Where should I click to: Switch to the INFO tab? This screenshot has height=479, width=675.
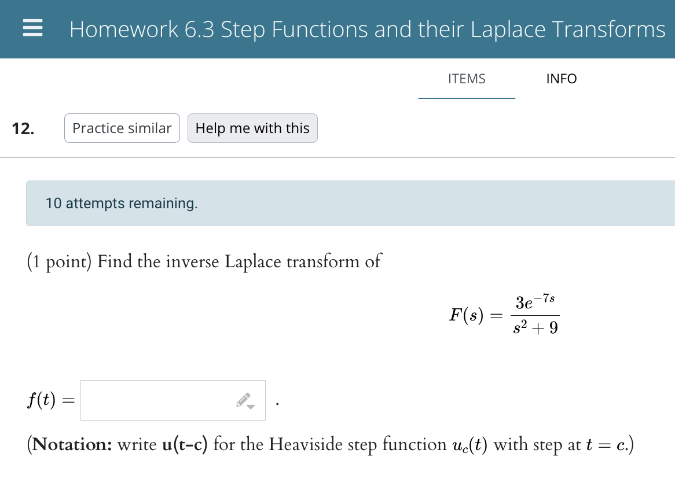tap(561, 79)
